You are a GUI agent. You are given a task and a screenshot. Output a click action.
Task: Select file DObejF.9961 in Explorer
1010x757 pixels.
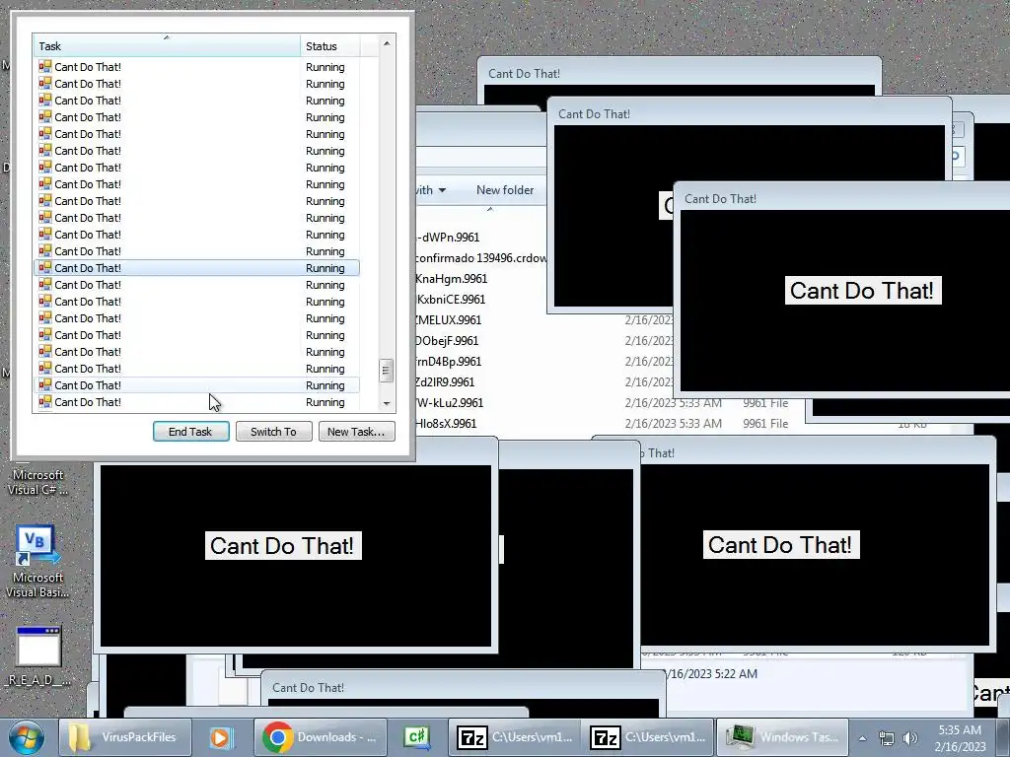pyautogui.click(x=447, y=340)
